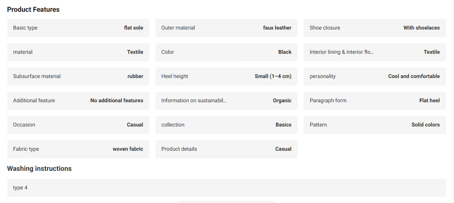The width and height of the screenshot is (454, 203).
Task: Click the Color Black feature cell
Action: tap(226, 52)
